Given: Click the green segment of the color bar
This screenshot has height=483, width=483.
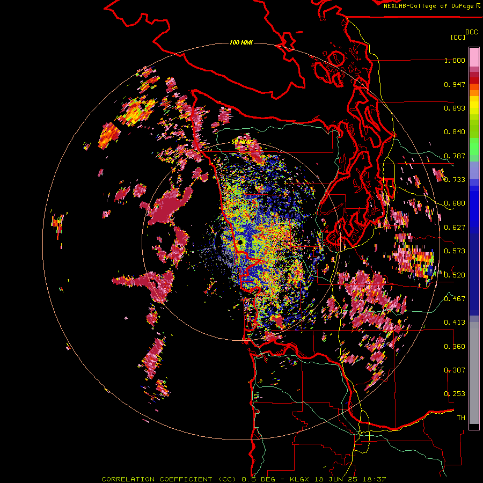Looking at the screenshot, I should click(474, 147).
